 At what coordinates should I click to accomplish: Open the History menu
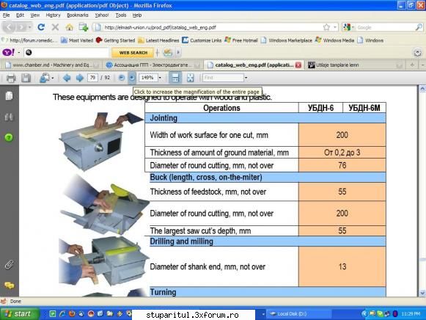coord(53,15)
